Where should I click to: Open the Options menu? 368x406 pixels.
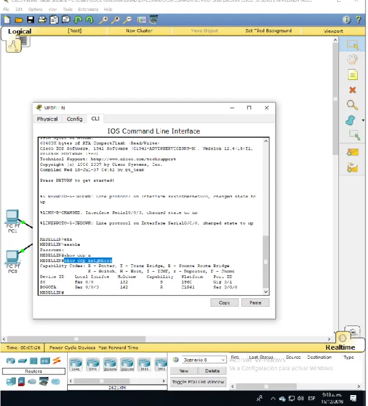tap(36, 9)
